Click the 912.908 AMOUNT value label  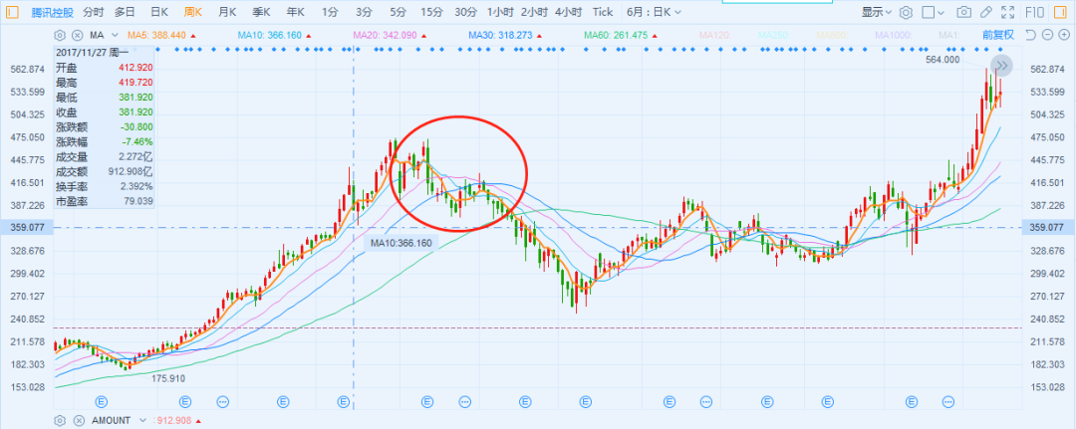pyautogui.click(x=175, y=420)
